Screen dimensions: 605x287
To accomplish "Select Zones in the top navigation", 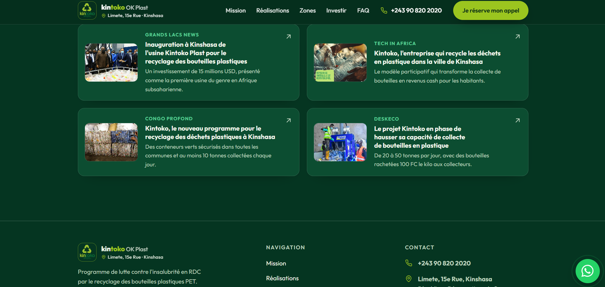I will point(307,11).
